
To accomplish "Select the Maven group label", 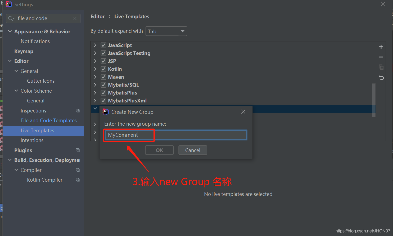I will pos(116,77).
